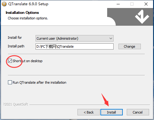Enable Run QTranslate after the installation
Viewport: 154px width, 120px height.
(x=10, y=82)
